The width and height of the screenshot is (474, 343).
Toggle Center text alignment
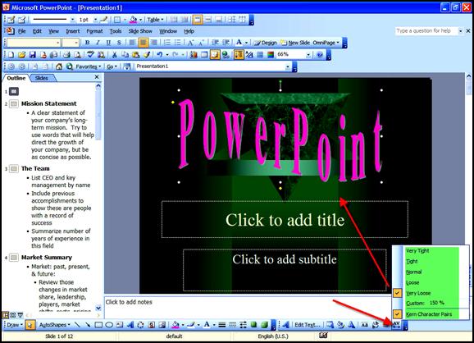(143, 43)
